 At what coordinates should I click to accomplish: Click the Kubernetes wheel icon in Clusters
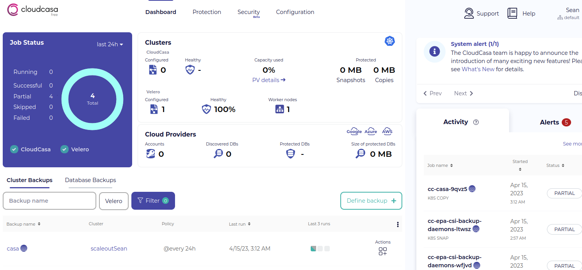click(390, 41)
